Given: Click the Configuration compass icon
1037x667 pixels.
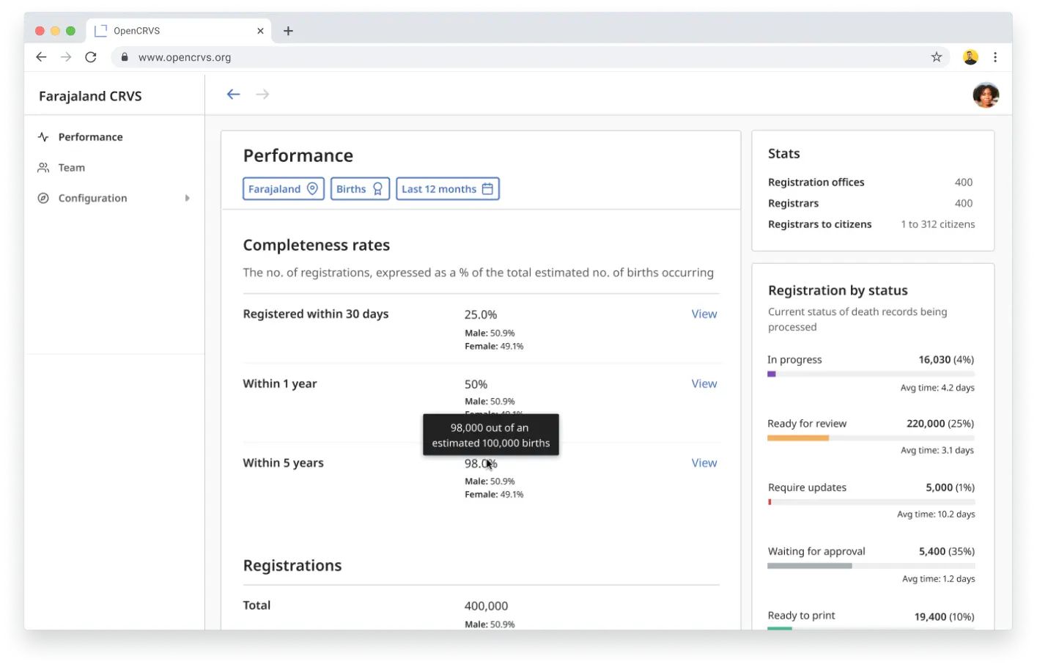Looking at the screenshot, I should coord(43,199).
